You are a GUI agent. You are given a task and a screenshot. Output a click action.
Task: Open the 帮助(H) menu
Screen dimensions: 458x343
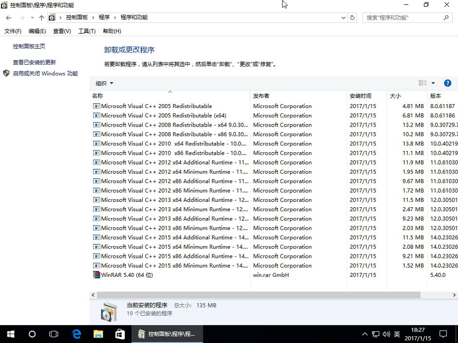112,31
